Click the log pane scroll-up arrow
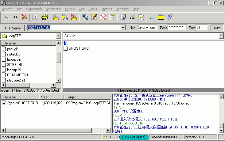The height and width of the screenshot is (141, 225). click(221, 97)
